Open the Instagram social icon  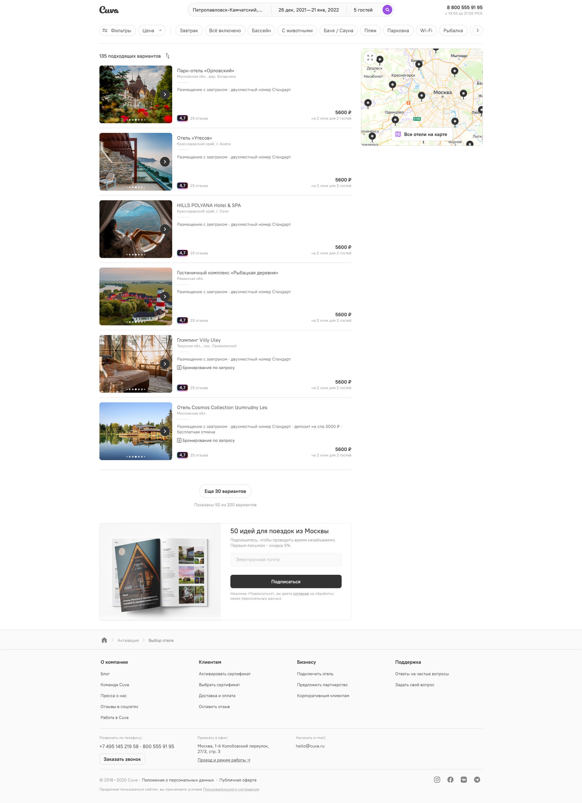[437, 779]
